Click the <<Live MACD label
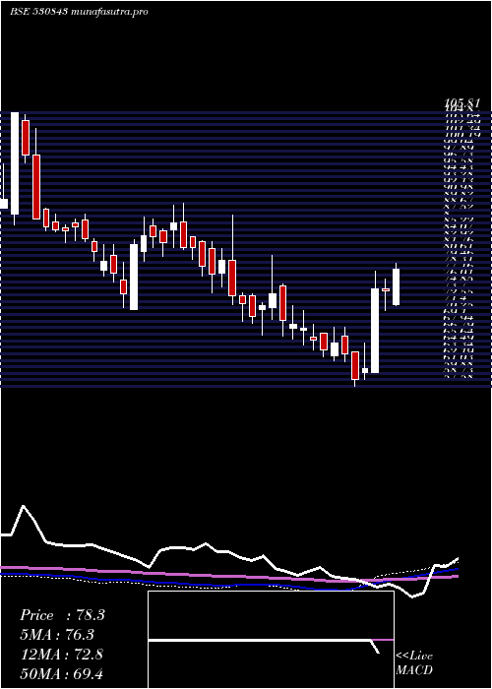This screenshot has height=689, width=492. 414,663
